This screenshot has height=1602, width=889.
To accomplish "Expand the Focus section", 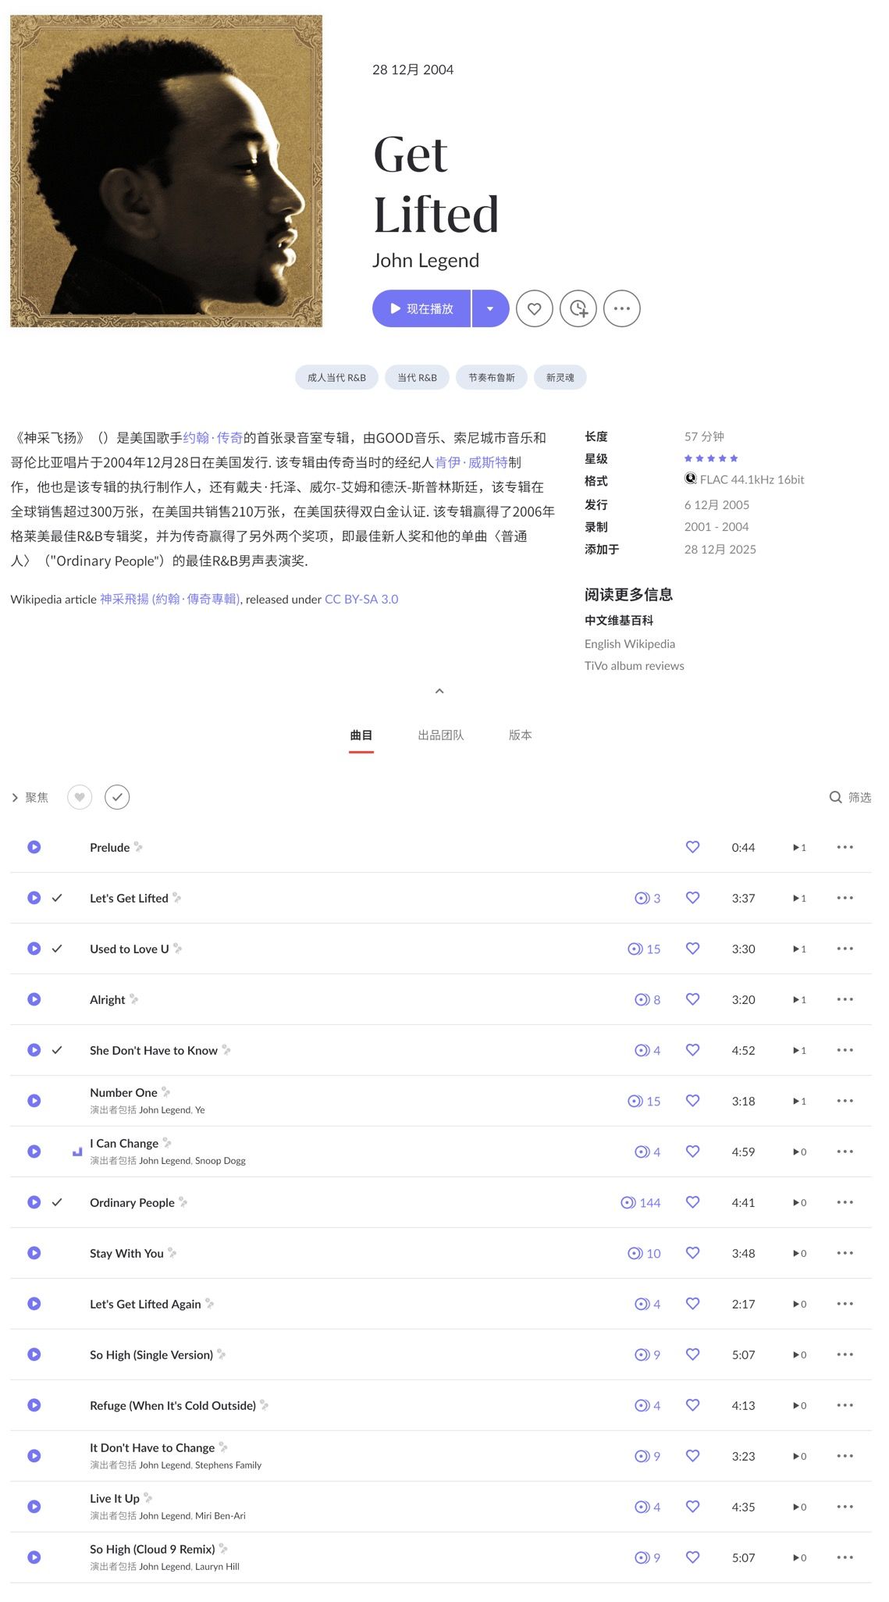I will (30, 797).
